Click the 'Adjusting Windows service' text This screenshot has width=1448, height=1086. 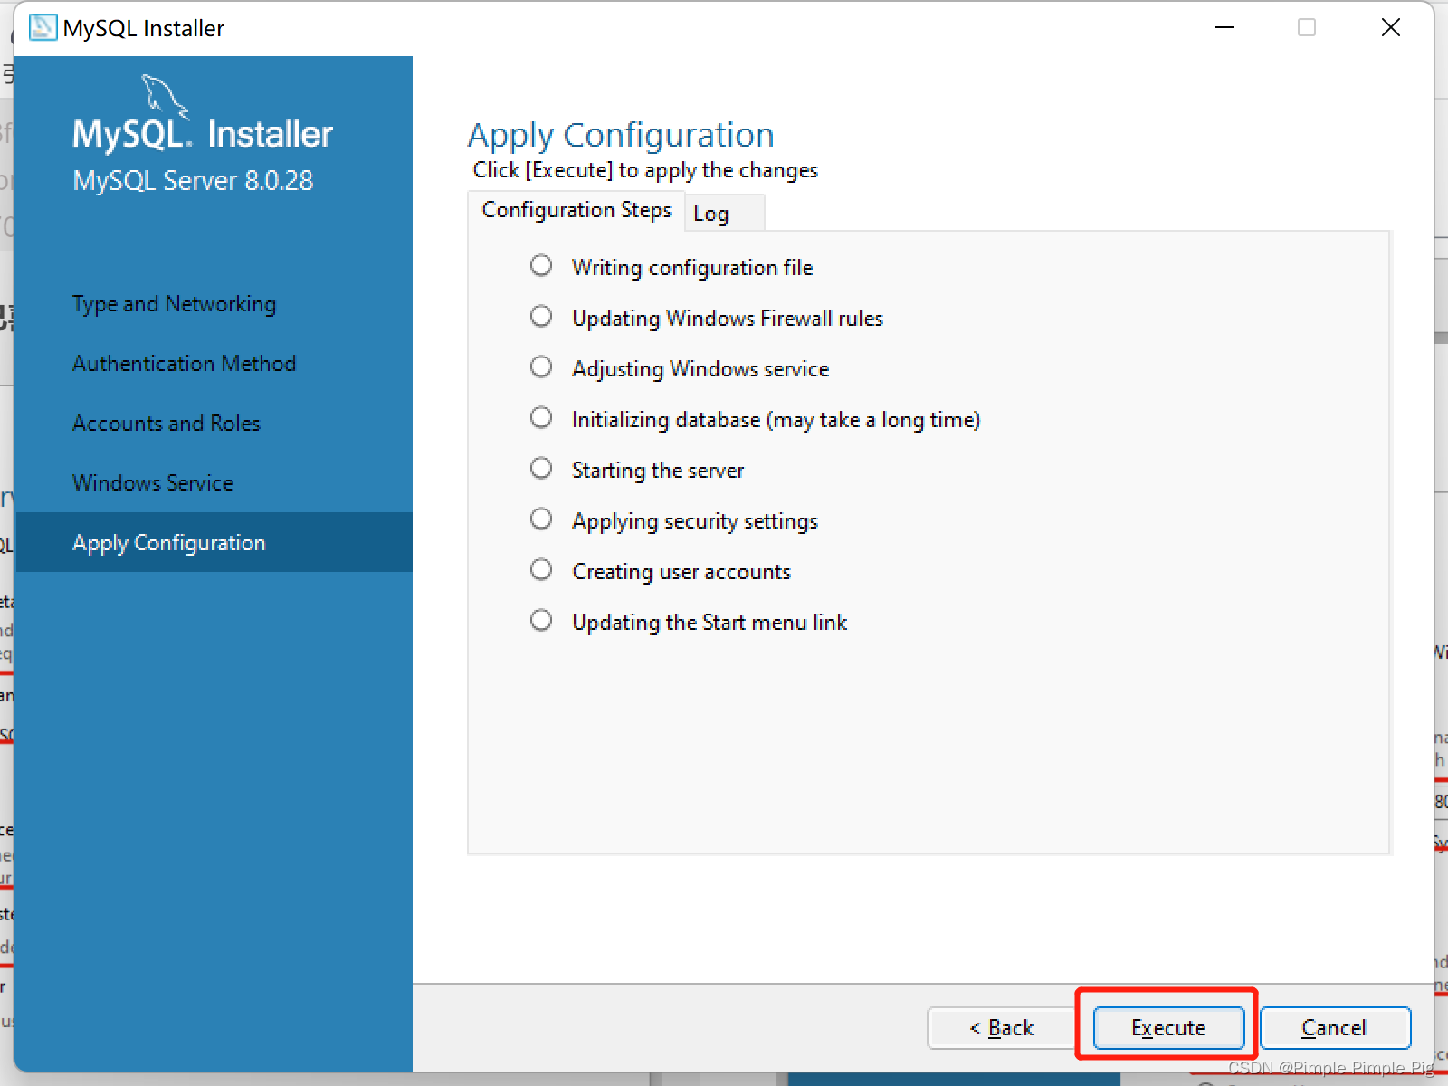pyautogui.click(x=700, y=369)
